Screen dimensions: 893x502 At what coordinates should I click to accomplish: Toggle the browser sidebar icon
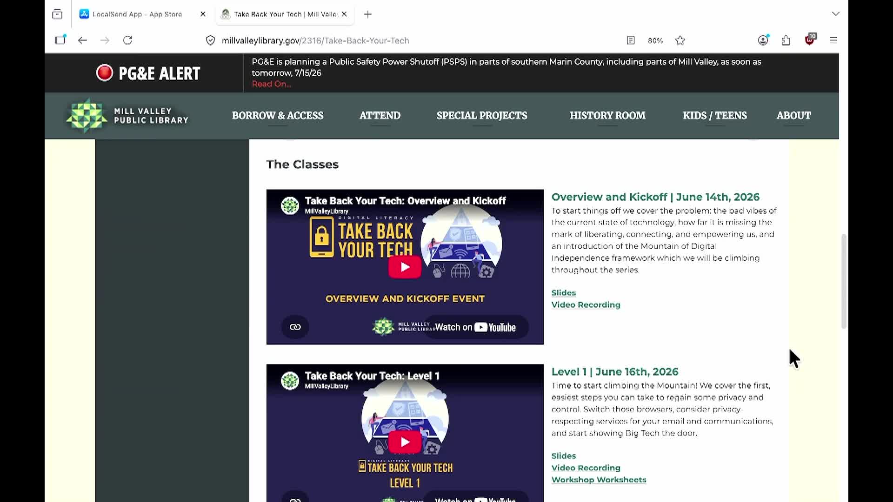pos(60,40)
